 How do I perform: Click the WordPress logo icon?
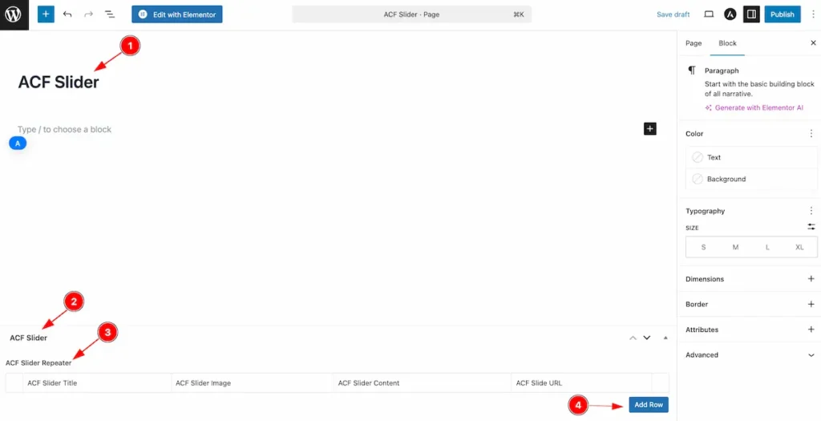click(14, 14)
